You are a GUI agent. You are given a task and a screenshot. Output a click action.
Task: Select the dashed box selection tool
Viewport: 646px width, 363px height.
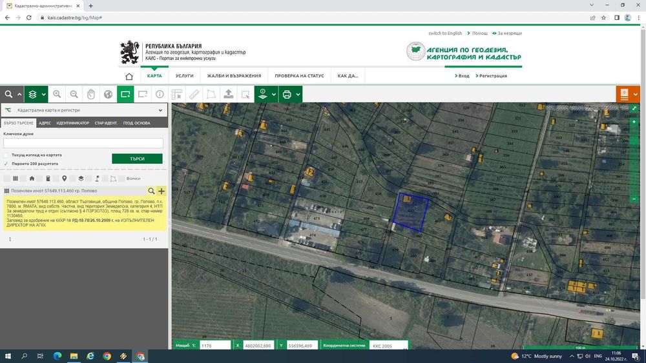[245, 94]
